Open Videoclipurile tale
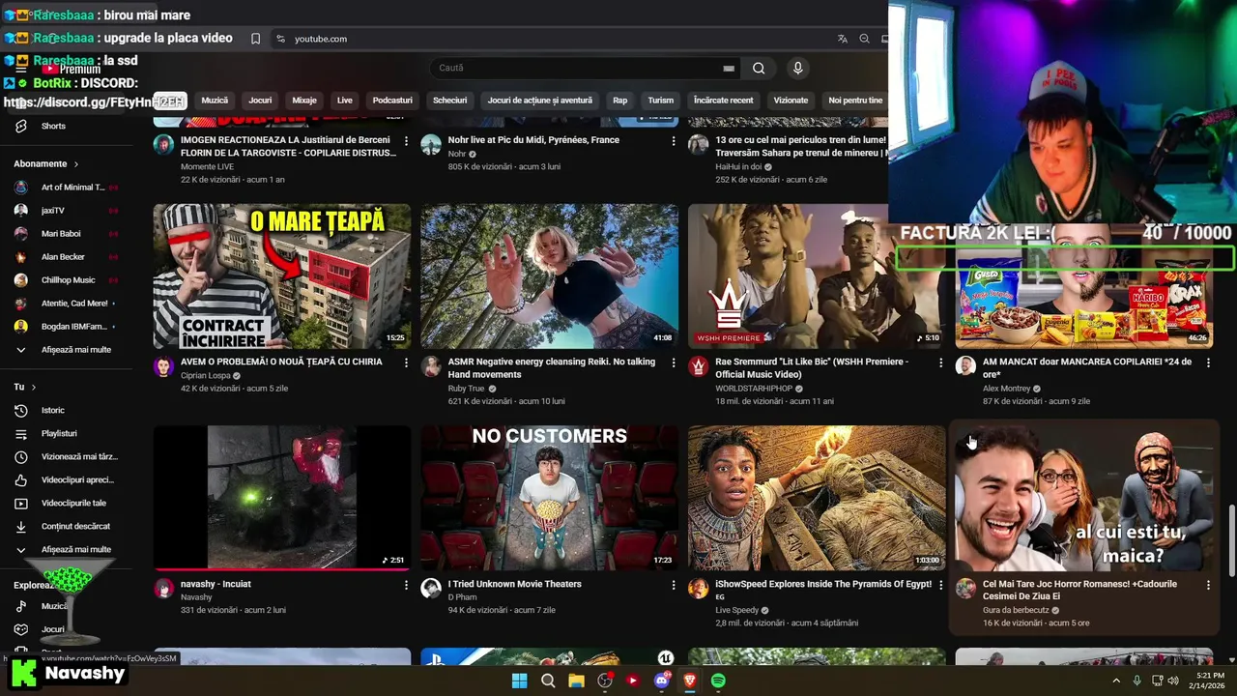This screenshot has width=1237, height=696. [73, 503]
